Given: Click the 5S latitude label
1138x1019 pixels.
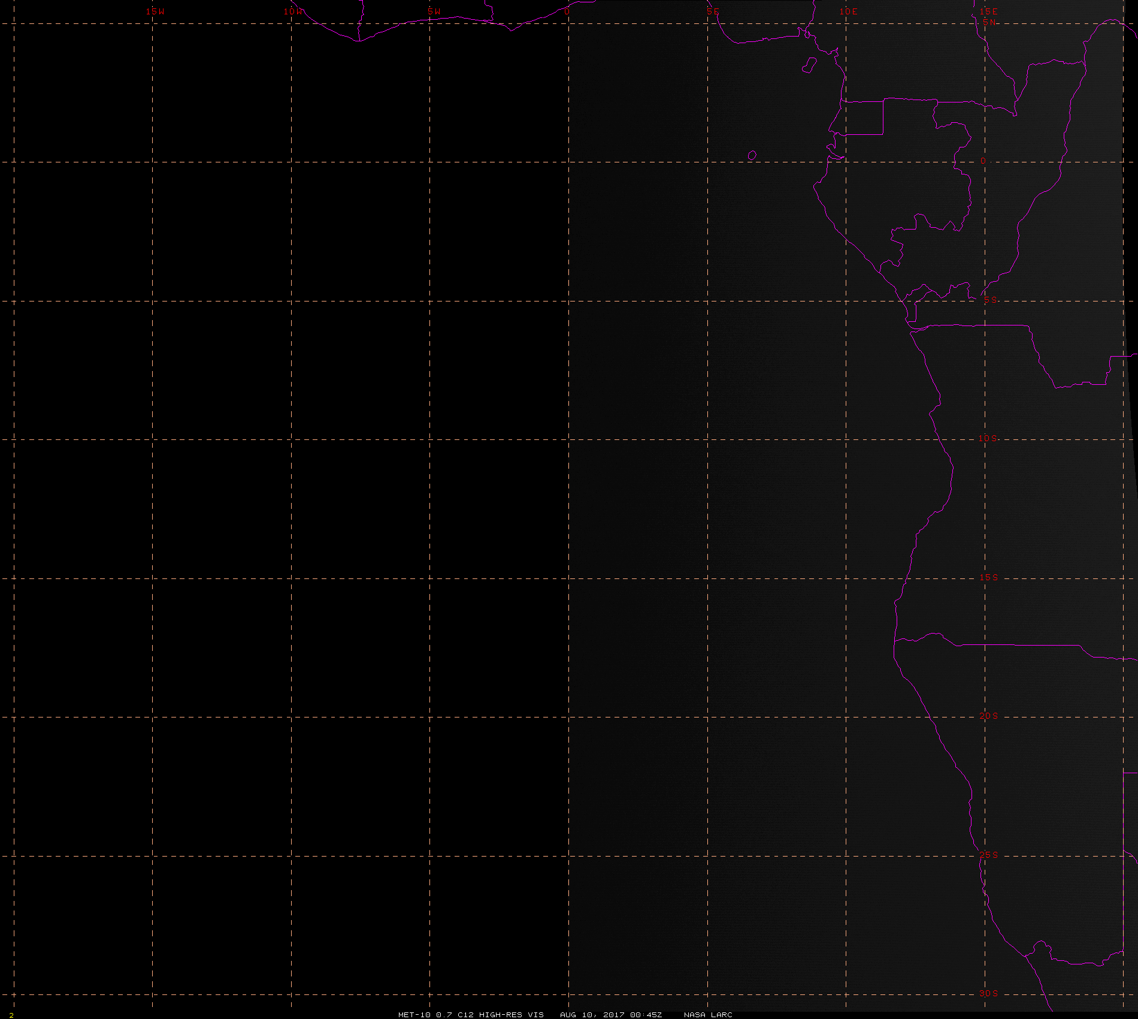Looking at the screenshot, I should (x=991, y=300).
